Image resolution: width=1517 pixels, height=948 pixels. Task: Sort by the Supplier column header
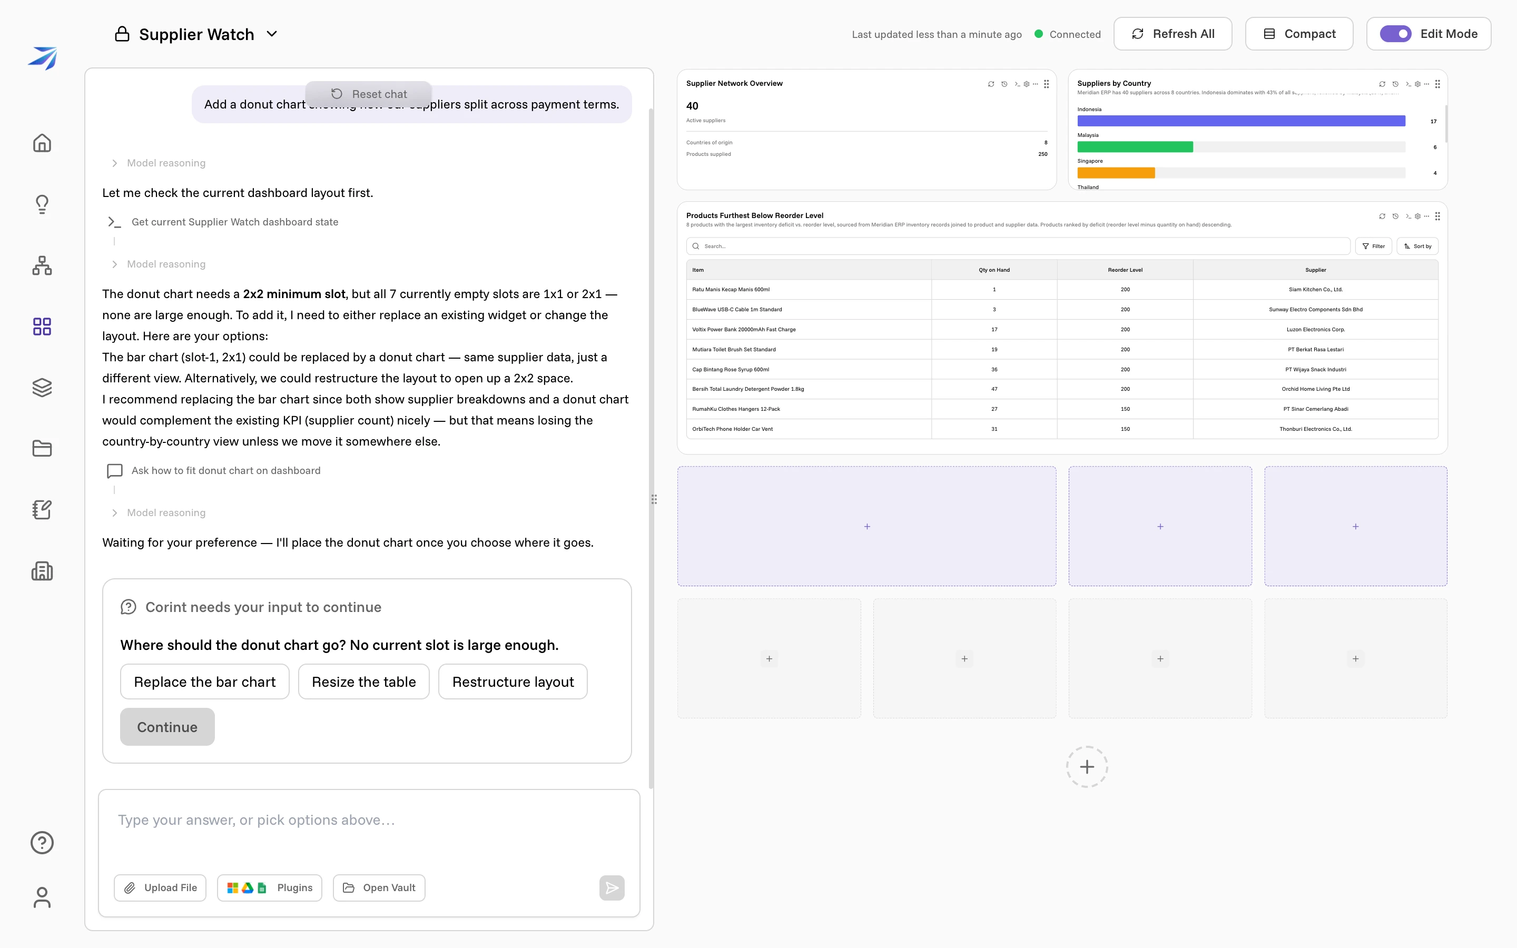tap(1316, 270)
